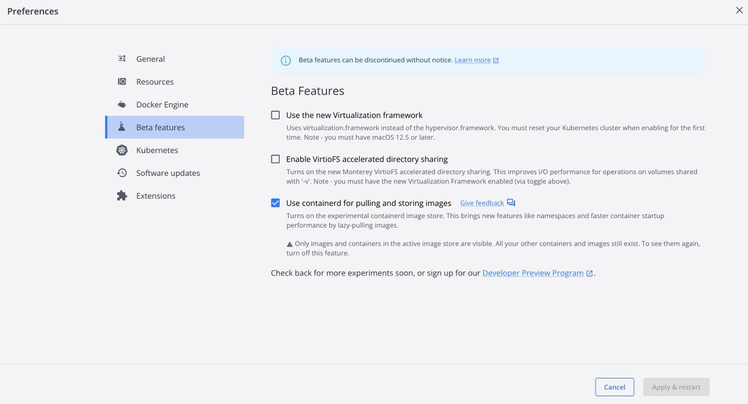The image size is (748, 404).
Task: Enable the new Virtualization framework checkbox
Action: (276, 115)
